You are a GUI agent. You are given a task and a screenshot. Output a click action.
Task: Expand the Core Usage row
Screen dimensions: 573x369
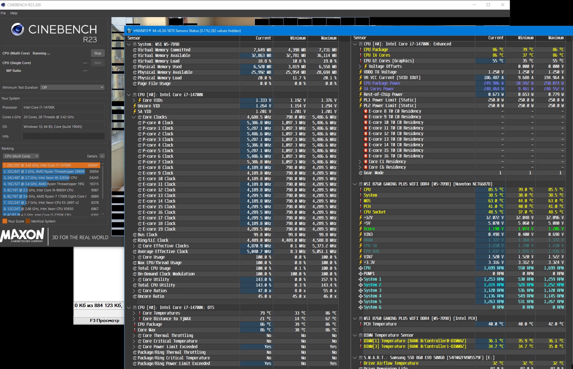pyautogui.click(x=134, y=257)
